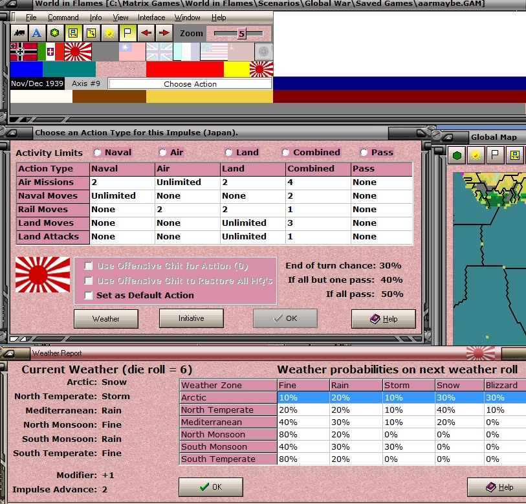Image resolution: width=526 pixels, height=504 pixels.
Task: Click the green hexagon icon in Global Map
Action: [x=457, y=155]
